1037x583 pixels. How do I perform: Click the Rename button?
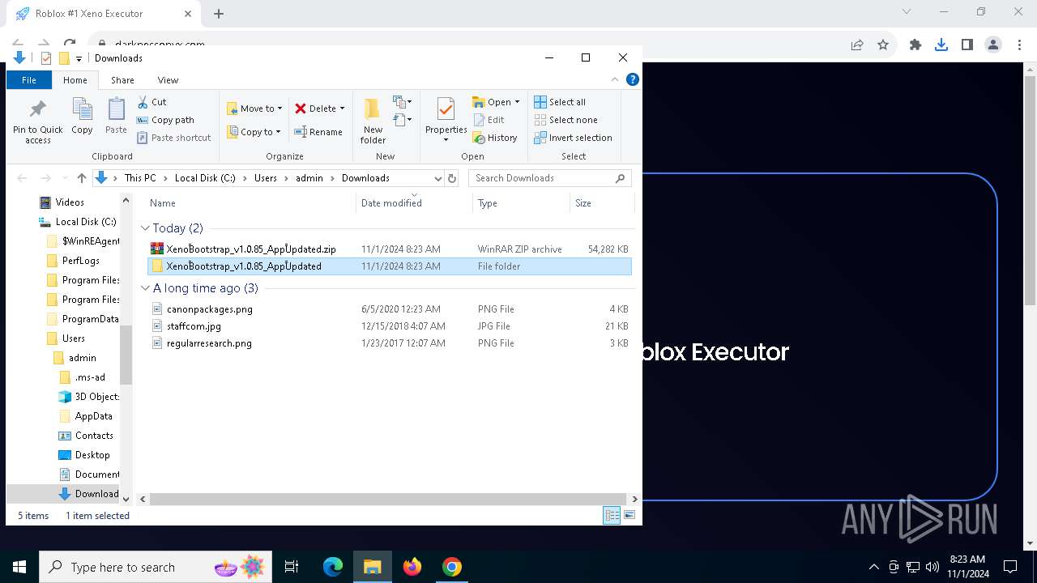point(318,132)
